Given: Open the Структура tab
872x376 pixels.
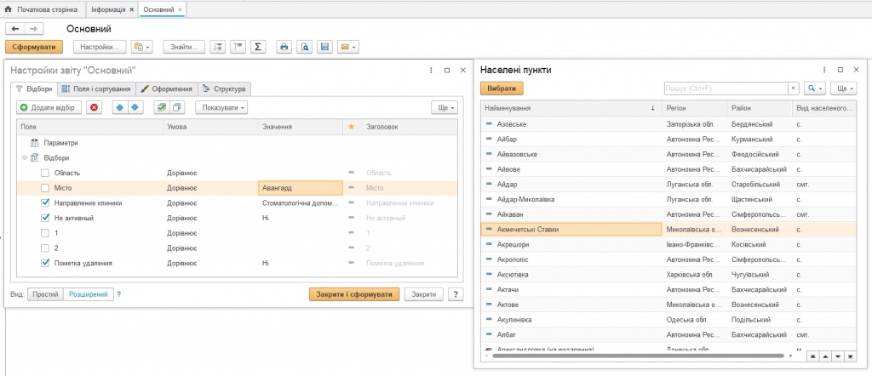Looking at the screenshot, I should pos(224,88).
